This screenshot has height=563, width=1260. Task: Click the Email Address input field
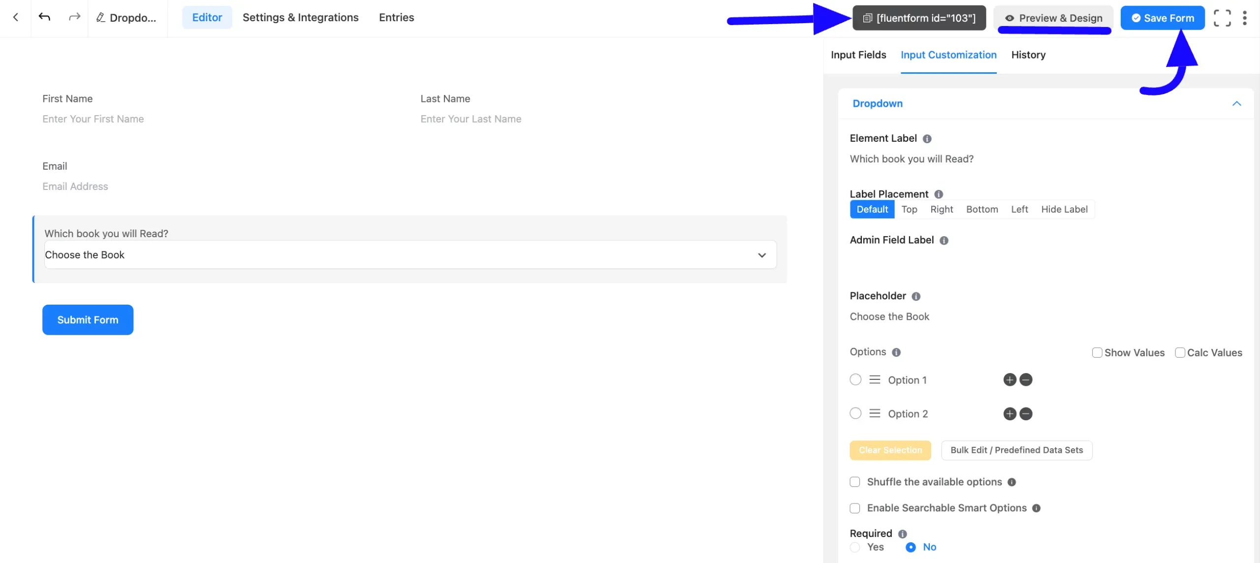point(409,187)
